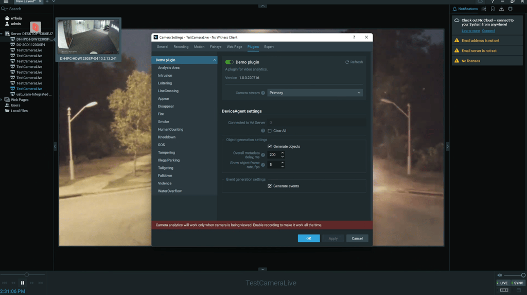Image resolution: width=527 pixels, height=295 pixels.
Task: Select Intrusion in the plugin list
Action: point(165,76)
